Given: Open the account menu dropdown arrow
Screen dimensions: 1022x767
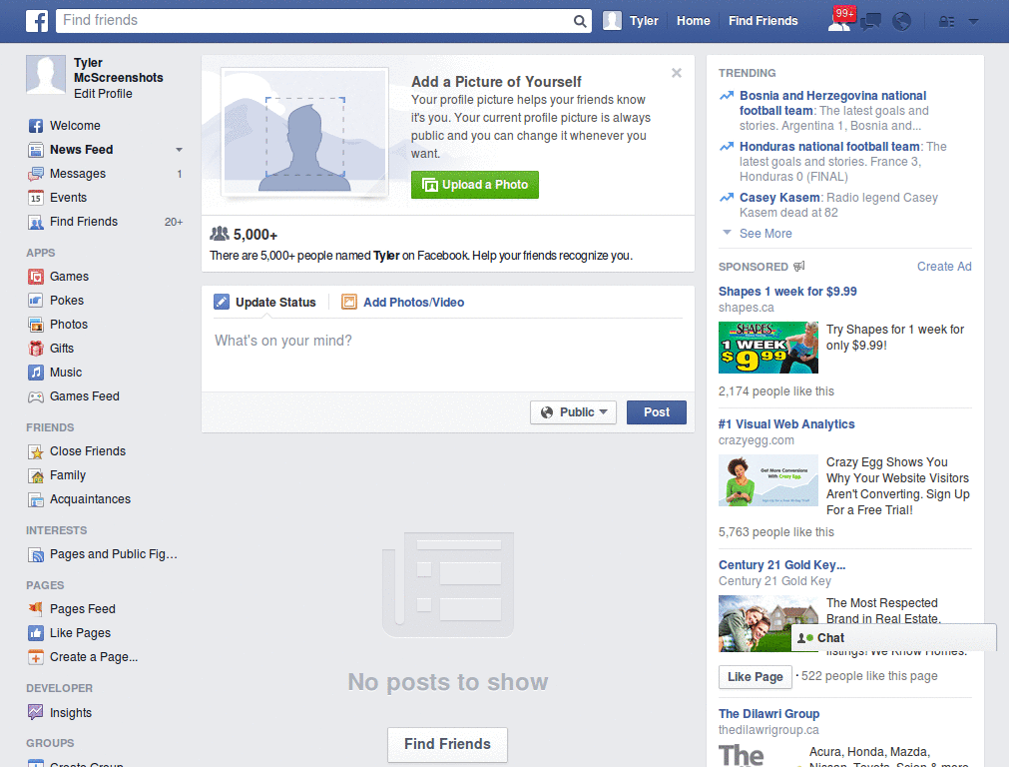Looking at the screenshot, I should [x=973, y=22].
